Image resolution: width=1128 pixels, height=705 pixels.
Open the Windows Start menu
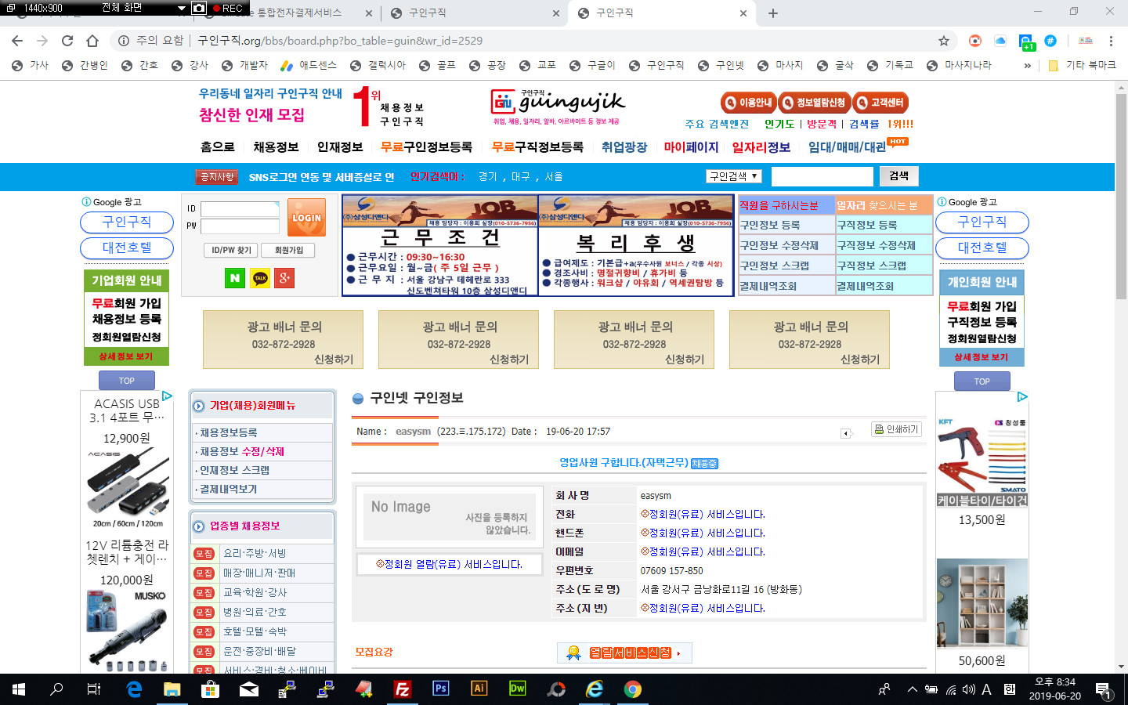pyautogui.click(x=19, y=689)
